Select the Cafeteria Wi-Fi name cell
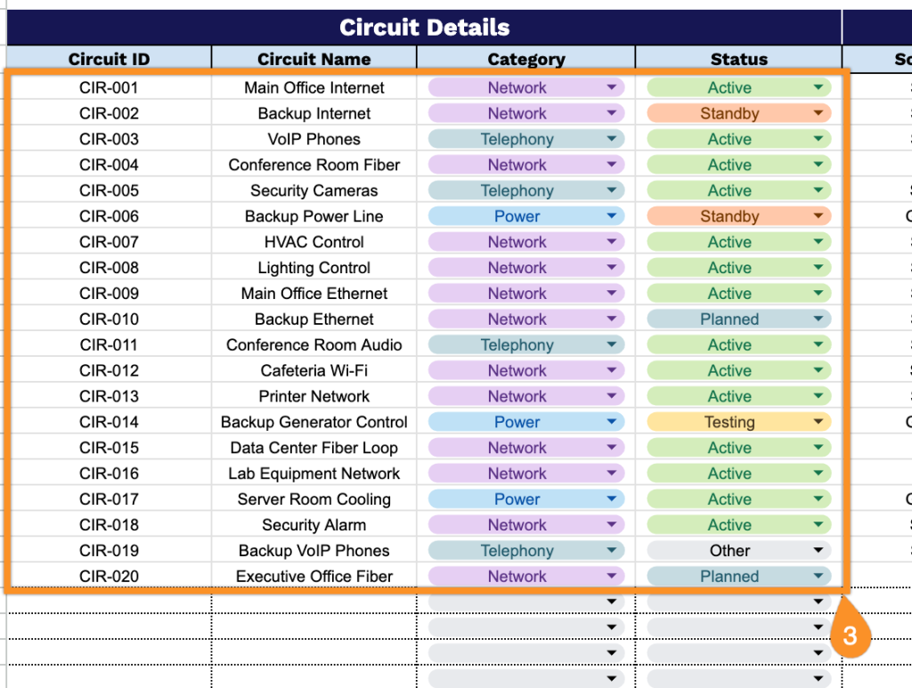The width and height of the screenshot is (912, 688). (313, 371)
